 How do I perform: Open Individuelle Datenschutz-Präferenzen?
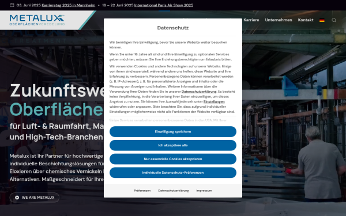click(173, 173)
